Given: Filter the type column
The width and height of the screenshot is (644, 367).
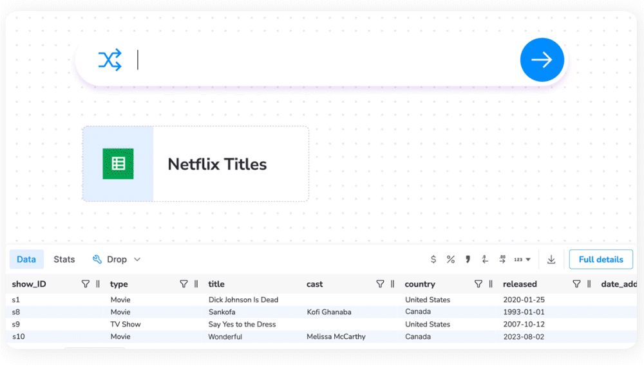Looking at the screenshot, I should coord(184,283).
